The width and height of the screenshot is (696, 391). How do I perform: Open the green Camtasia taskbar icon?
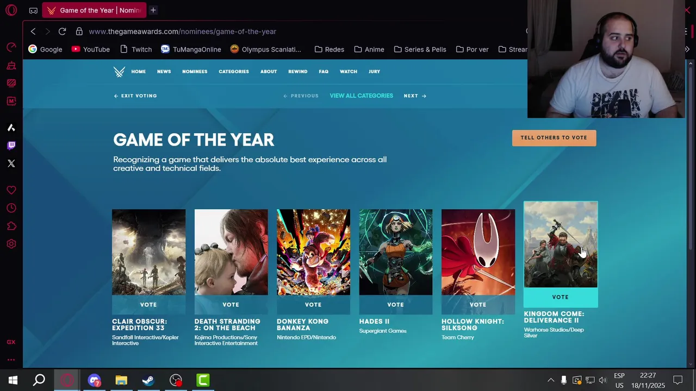pos(203,380)
